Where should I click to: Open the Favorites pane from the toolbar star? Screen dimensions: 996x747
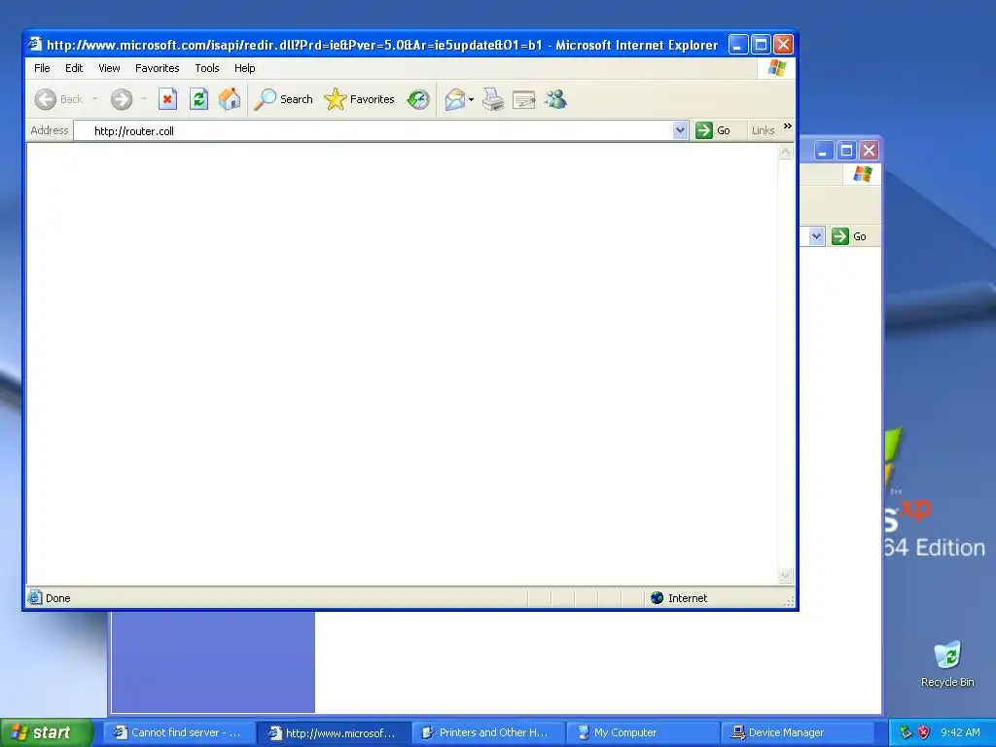360,99
